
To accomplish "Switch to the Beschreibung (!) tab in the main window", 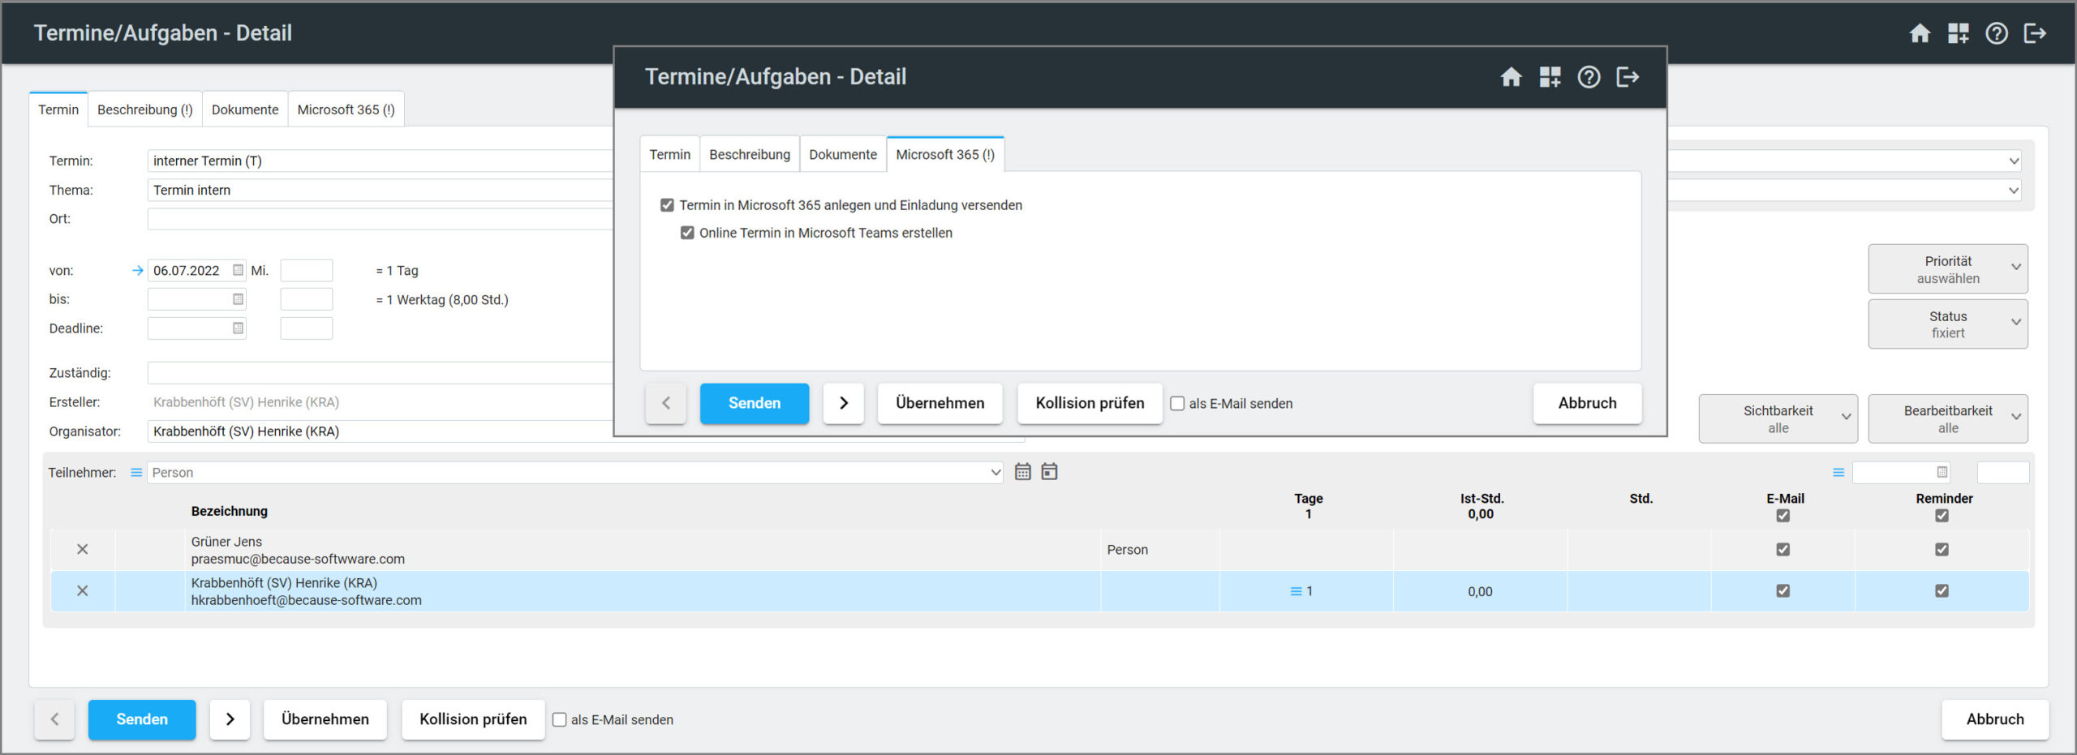I will click(144, 109).
